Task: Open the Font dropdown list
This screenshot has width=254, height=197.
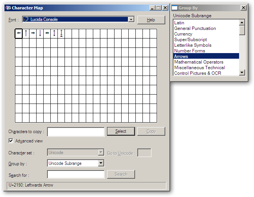Action: tap(131, 19)
